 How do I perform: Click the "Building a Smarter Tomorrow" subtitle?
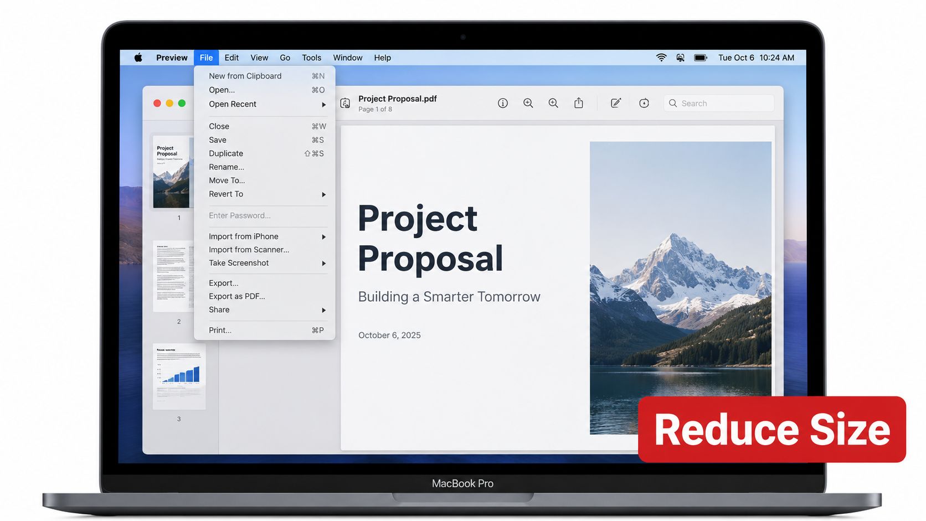pos(449,297)
